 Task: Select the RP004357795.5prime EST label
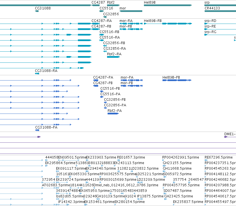tap(181, 185)
